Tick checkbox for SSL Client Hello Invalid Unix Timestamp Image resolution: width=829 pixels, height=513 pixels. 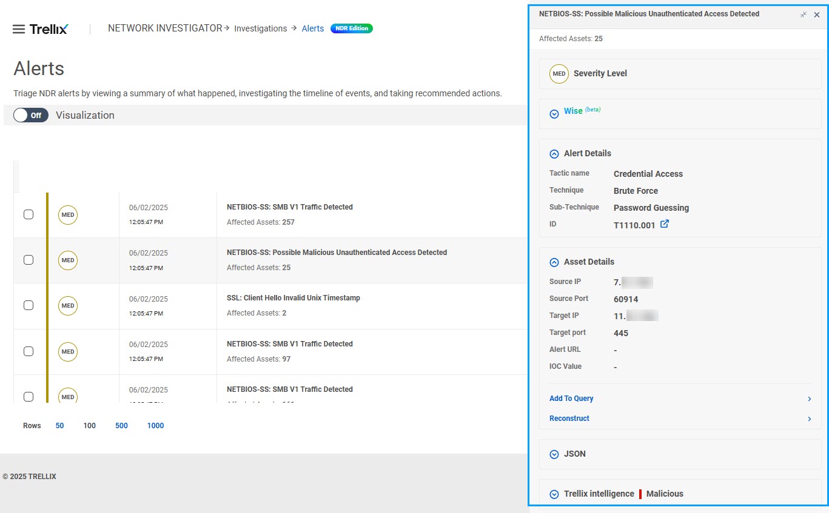(29, 305)
